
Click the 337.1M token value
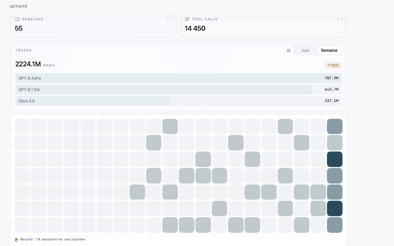pos(332,101)
